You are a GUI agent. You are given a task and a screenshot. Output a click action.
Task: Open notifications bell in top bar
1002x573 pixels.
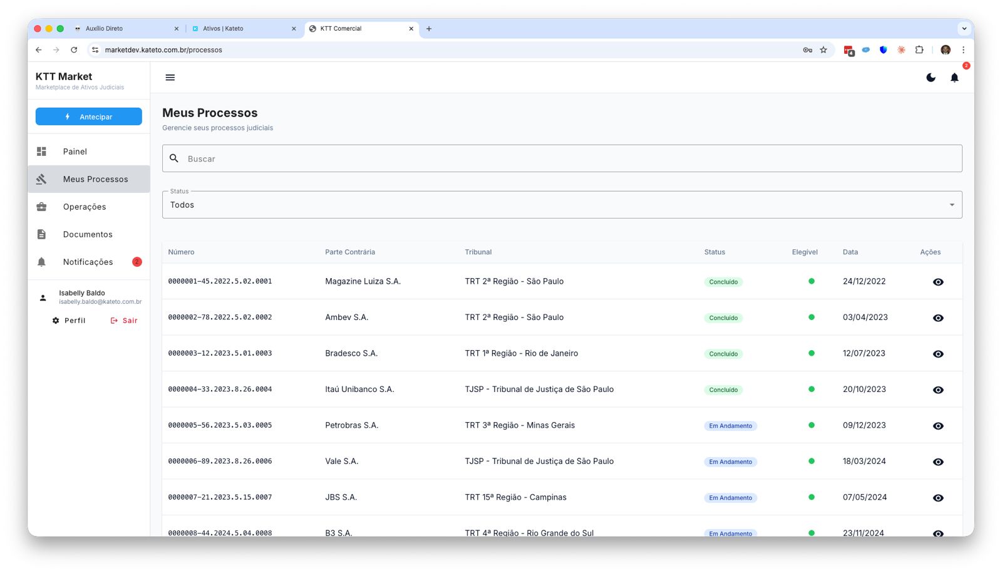click(x=954, y=78)
